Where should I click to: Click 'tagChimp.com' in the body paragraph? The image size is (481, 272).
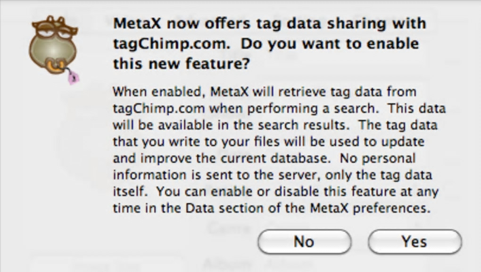click(x=158, y=107)
